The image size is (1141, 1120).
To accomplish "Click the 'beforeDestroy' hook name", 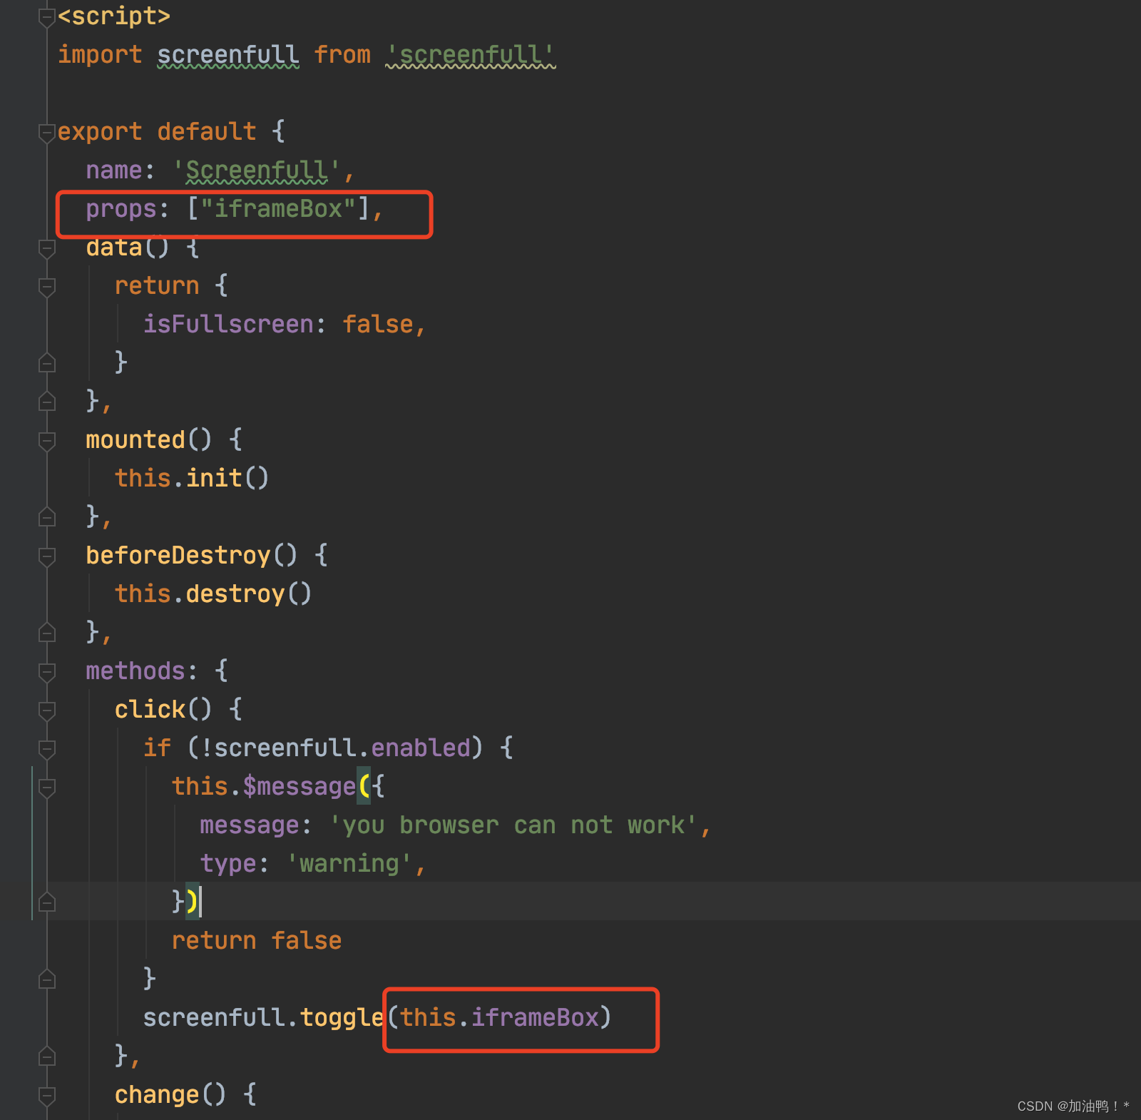I will [x=178, y=555].
